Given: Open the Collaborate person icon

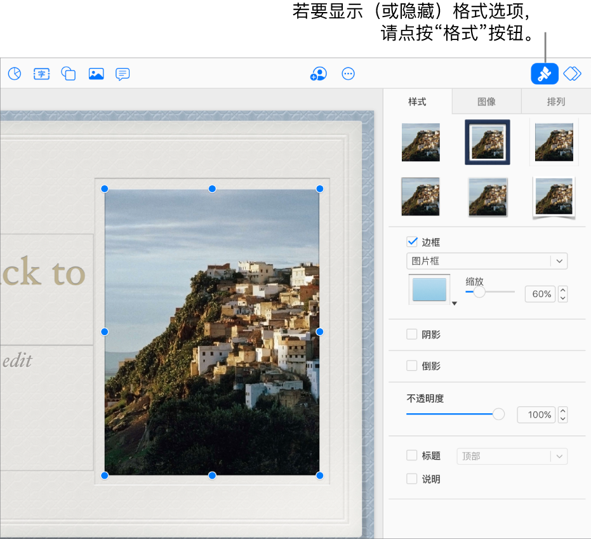Looking at the screenshot, I should [x=318, y=74].
